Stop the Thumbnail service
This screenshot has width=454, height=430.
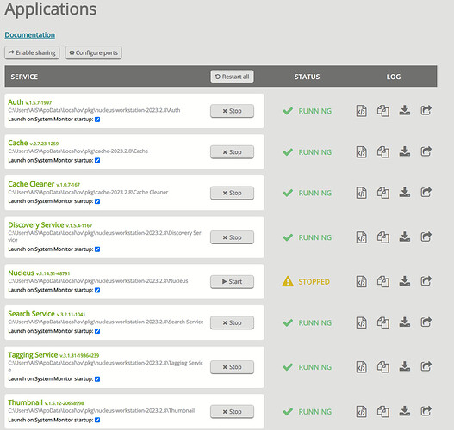point(233,411)
